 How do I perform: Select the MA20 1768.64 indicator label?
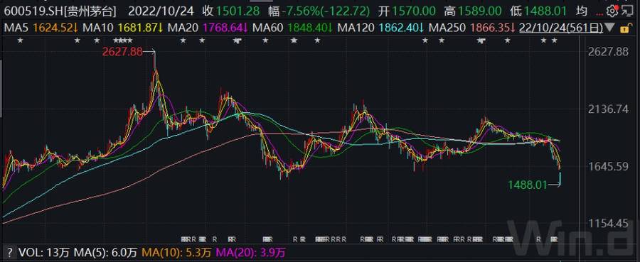click(x=208, y=28)
